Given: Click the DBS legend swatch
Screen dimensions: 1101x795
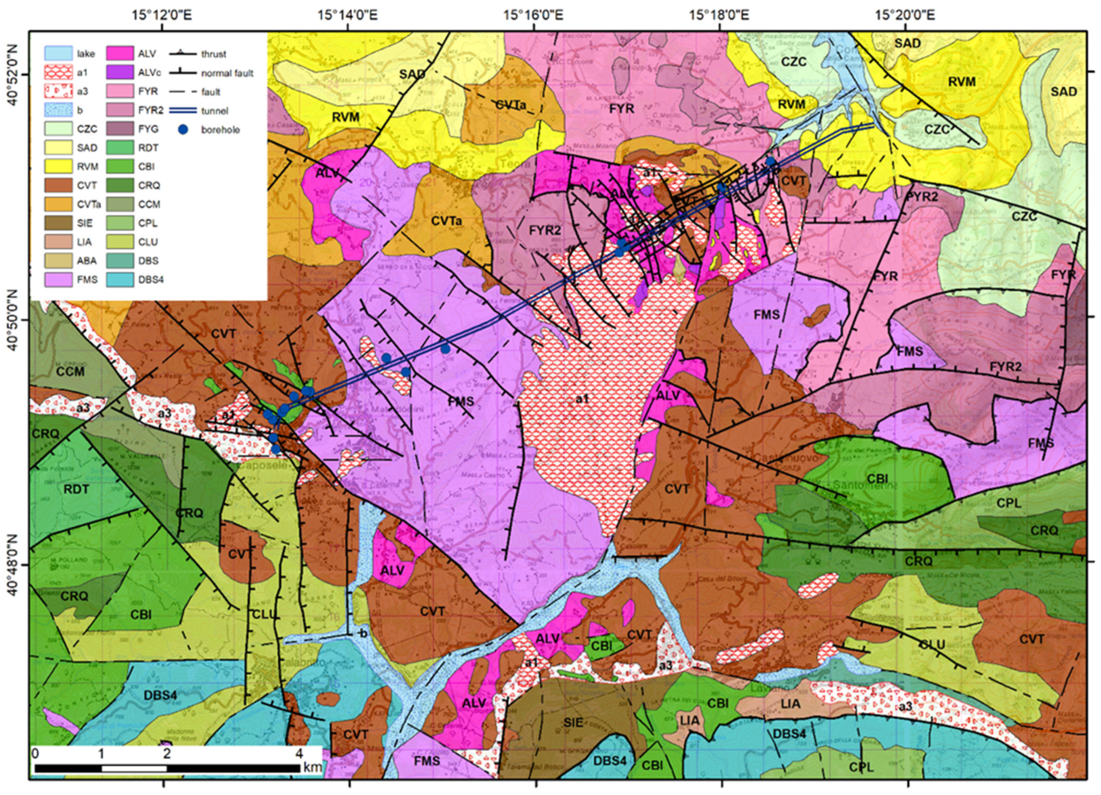Looking at the screenshot, I should (121, 261).
